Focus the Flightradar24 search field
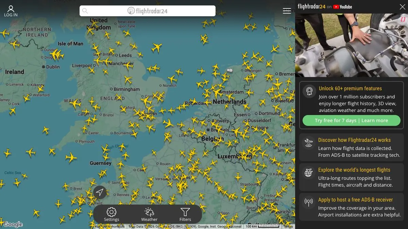Viewport: 408px width, 229px height. pyautogui.click(x=147, y=11)
